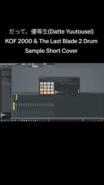Click the FPC envelope attack peak point

[x=67, y=89]
